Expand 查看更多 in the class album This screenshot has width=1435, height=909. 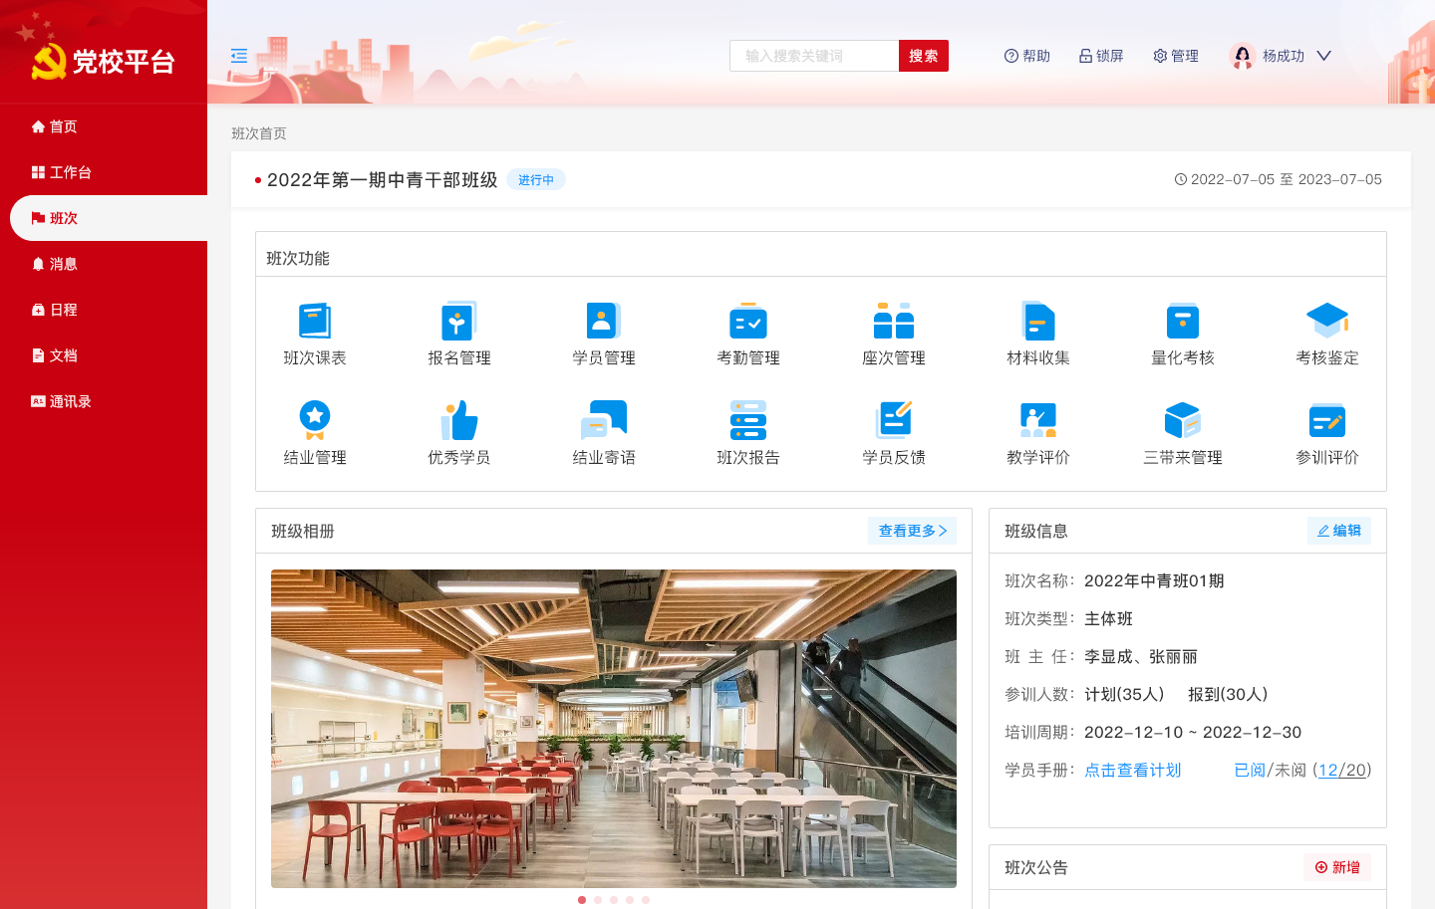tap(912, 531)
